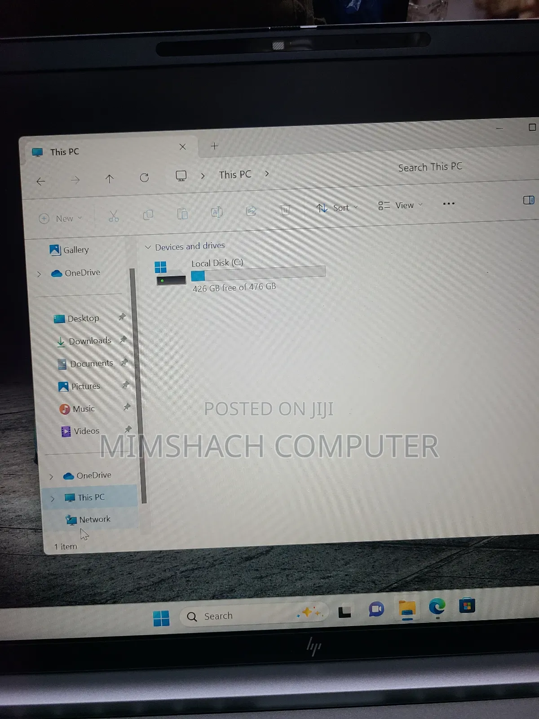Screen dimensions: 539x719
Task: Click the Cut scissors icon
Action: coord(114,217)
